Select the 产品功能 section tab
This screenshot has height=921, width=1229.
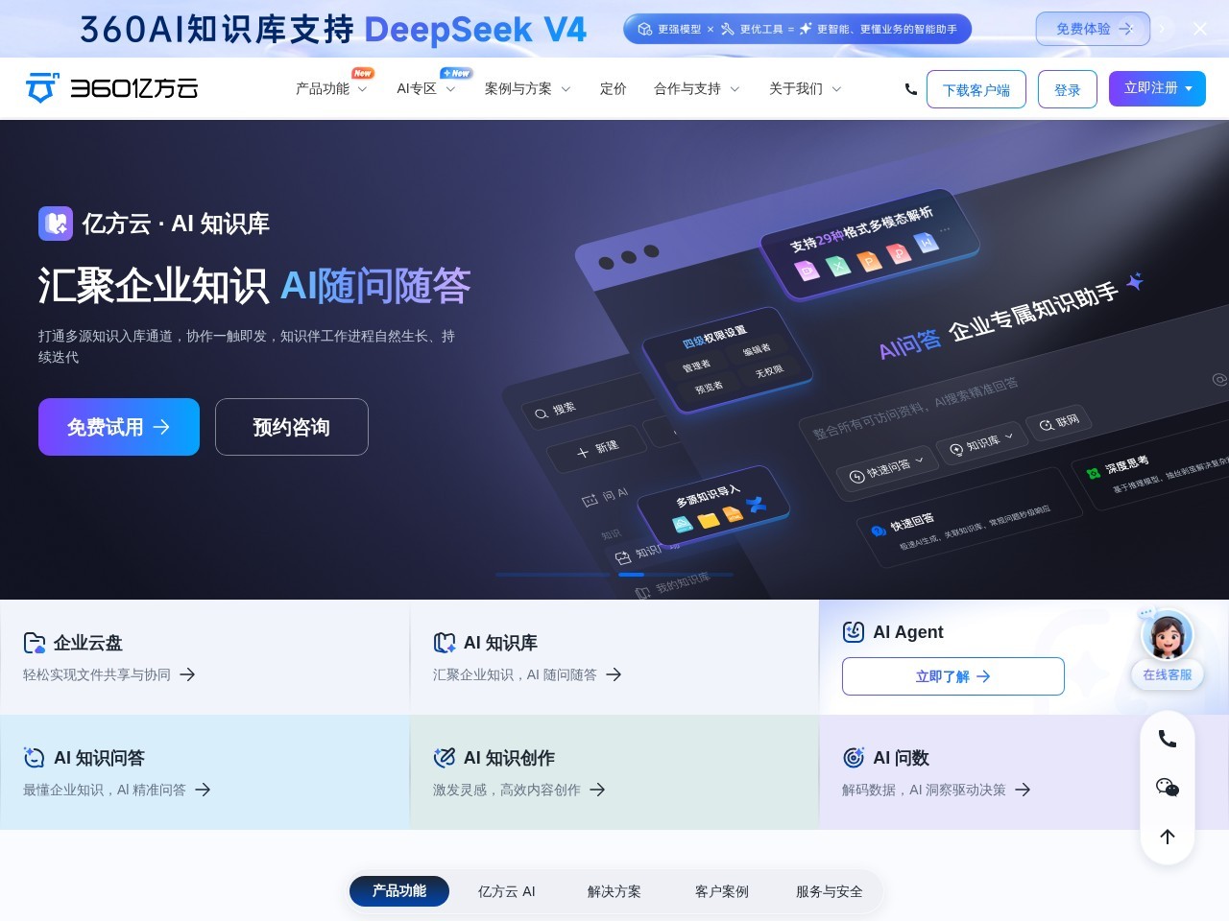[399, 891]
